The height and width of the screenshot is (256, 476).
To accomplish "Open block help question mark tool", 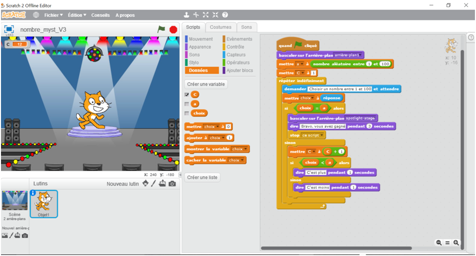I will pos(225,15).
